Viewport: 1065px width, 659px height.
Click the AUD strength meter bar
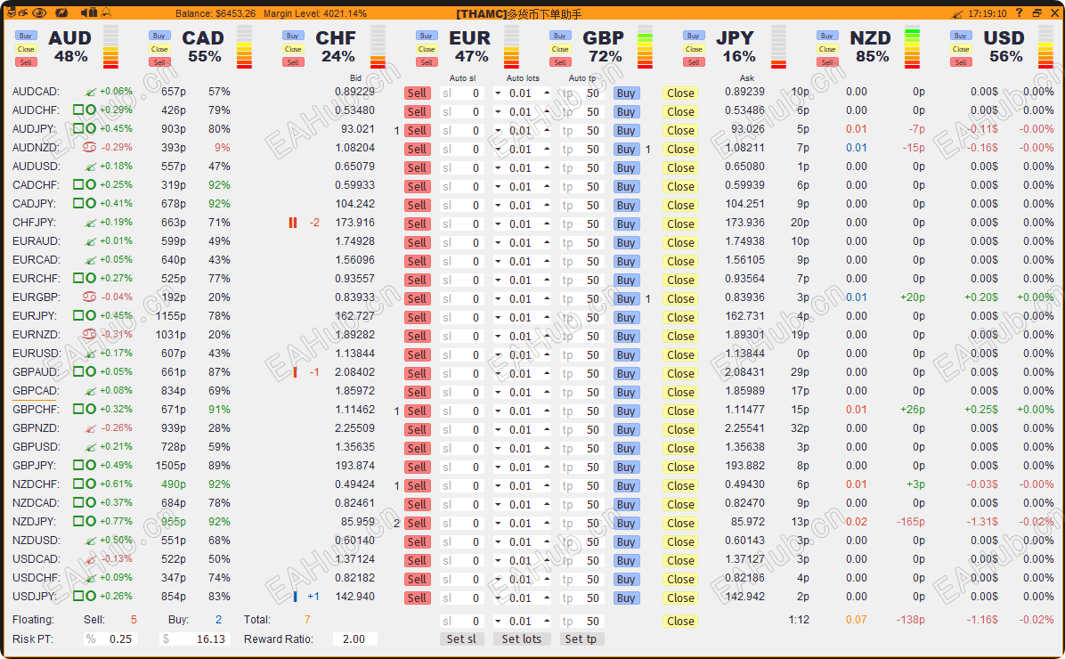(x=110, y=47)
